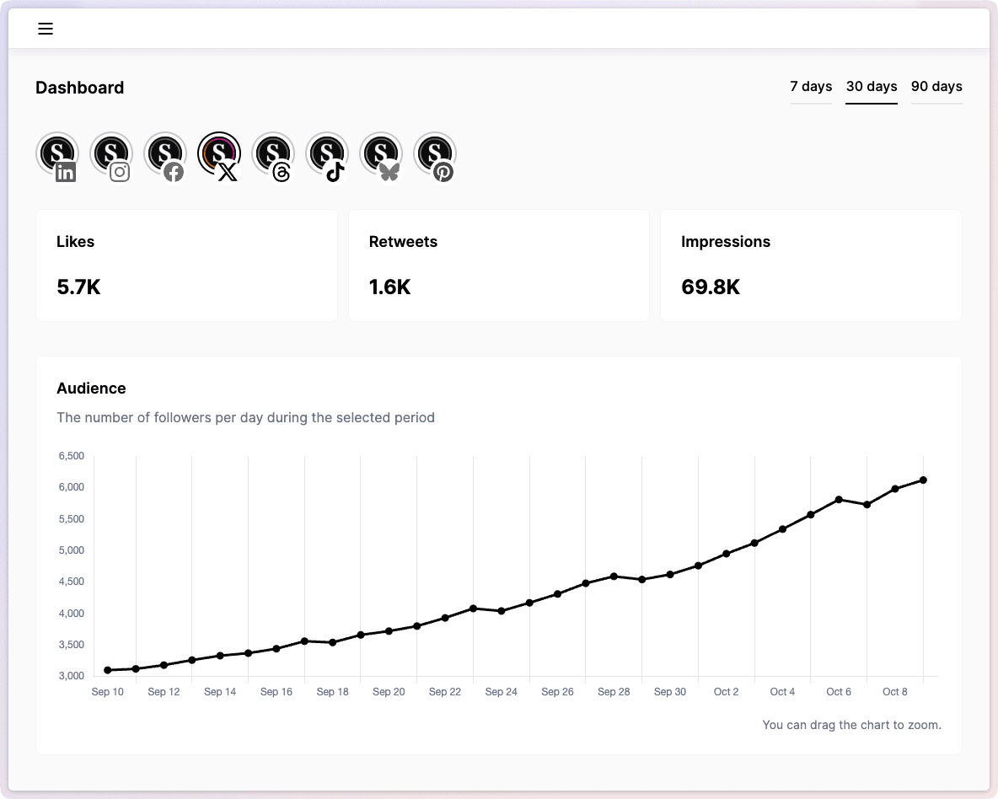Open the hamburger menu
Screen dimensions: 998x799
[x=46, y=29]
